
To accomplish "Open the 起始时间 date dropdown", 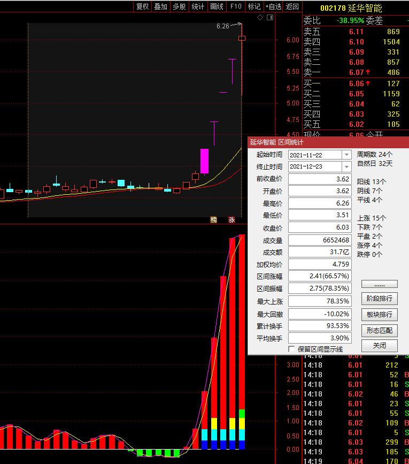I will (x=346, y=155).
